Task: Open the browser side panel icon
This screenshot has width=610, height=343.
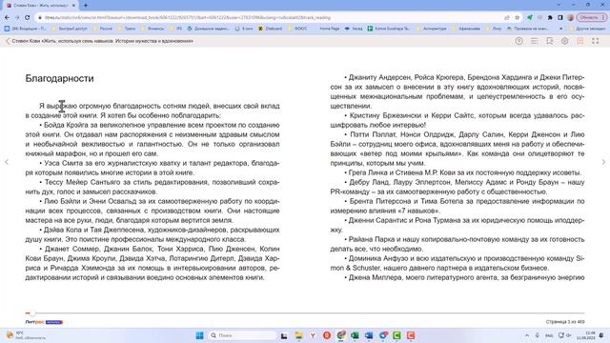Action: pos(560,17)
